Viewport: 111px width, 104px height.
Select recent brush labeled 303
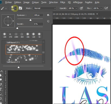(x=22, y=35)
